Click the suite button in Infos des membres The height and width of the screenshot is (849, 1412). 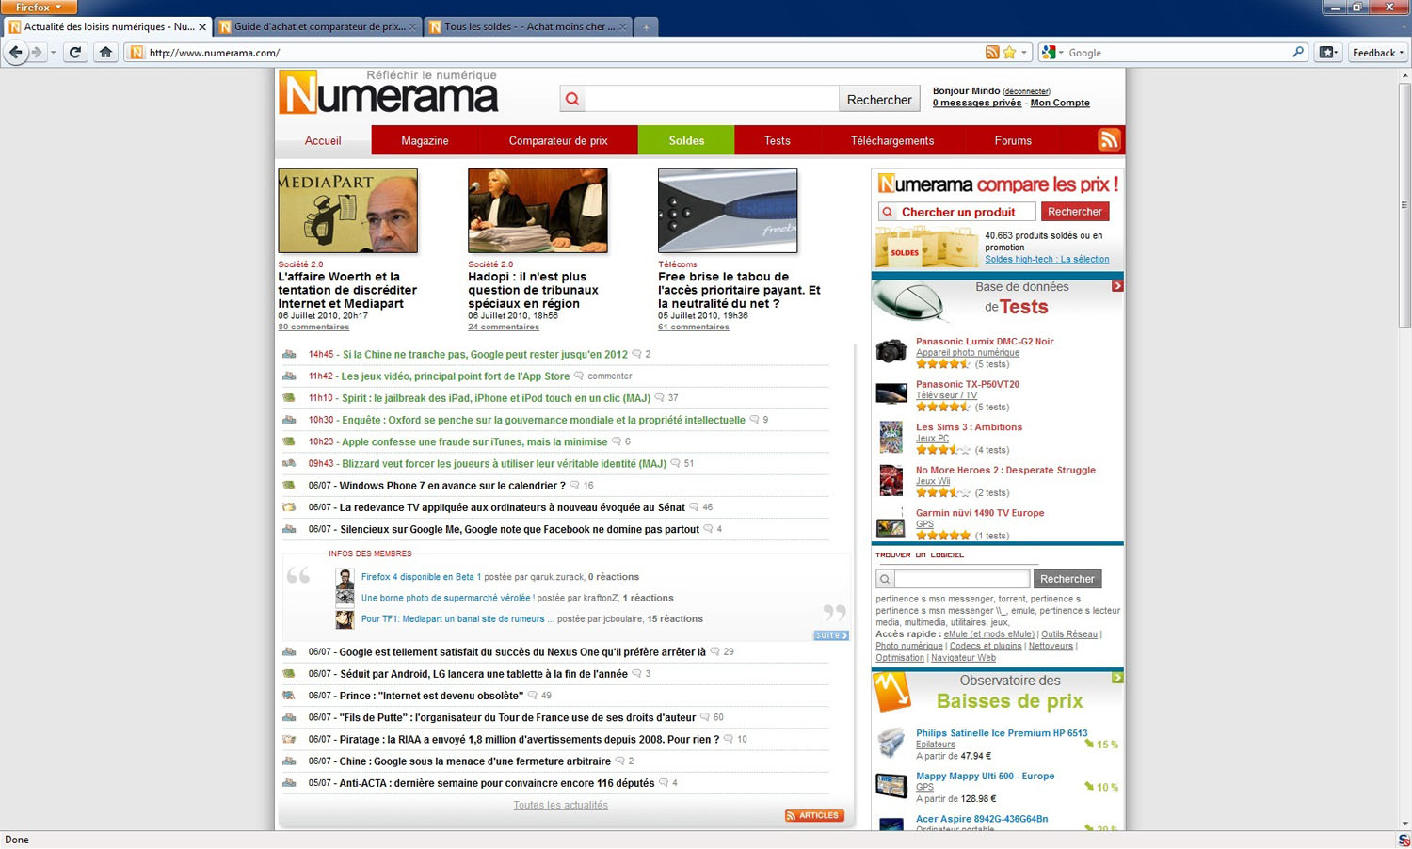click(830, 635)
